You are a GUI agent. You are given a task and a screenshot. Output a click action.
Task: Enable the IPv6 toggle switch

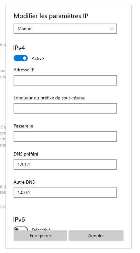click(21, 228)
